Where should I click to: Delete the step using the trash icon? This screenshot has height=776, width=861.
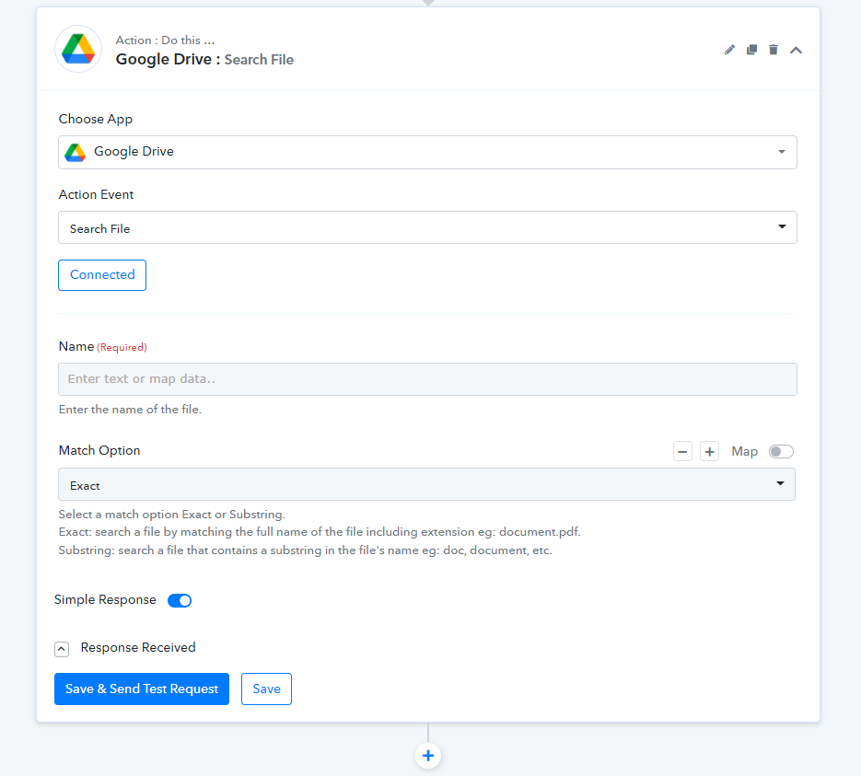pyautogui.click(x=774, y=50)
